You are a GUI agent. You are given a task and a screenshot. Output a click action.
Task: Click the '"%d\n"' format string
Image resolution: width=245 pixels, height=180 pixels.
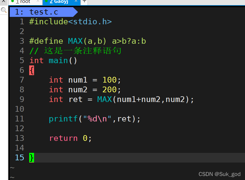97,119
